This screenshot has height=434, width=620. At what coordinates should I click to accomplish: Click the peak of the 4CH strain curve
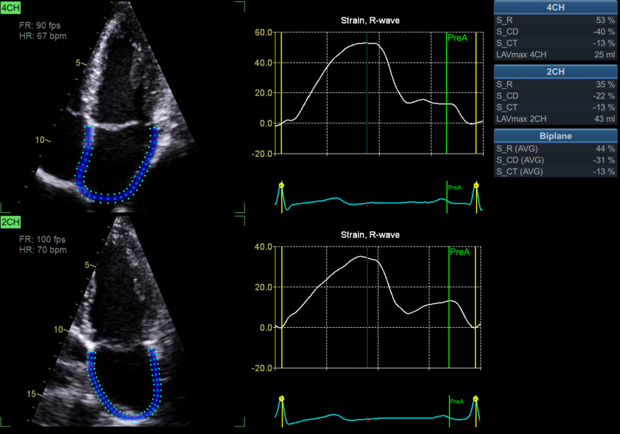(366, 43)
